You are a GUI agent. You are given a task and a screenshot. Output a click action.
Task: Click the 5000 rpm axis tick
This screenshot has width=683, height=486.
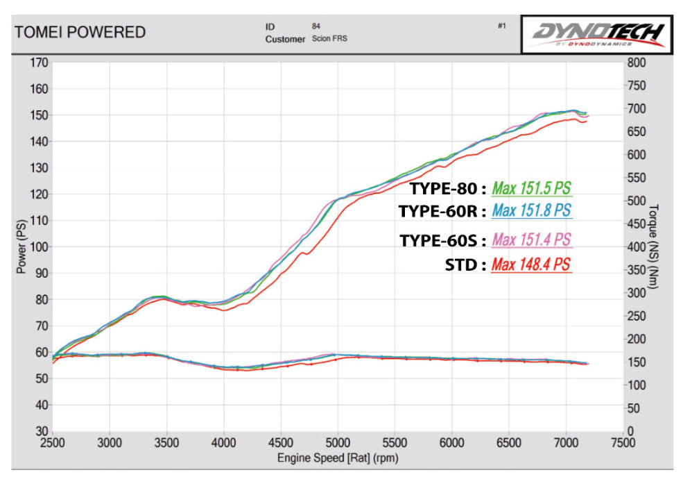(x=338, y=443)
